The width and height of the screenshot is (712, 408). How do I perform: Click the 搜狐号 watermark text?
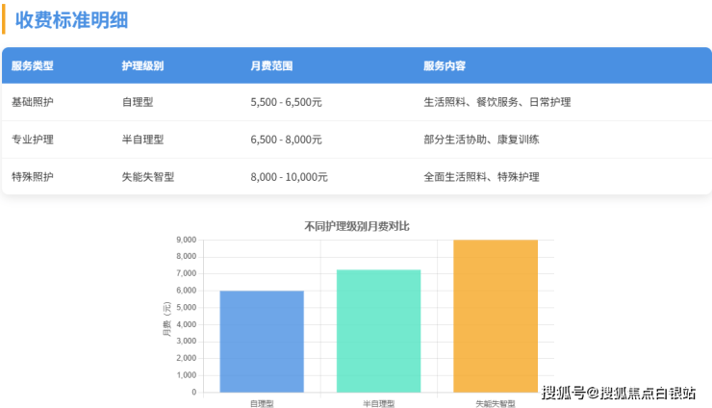tap(563, 392)
